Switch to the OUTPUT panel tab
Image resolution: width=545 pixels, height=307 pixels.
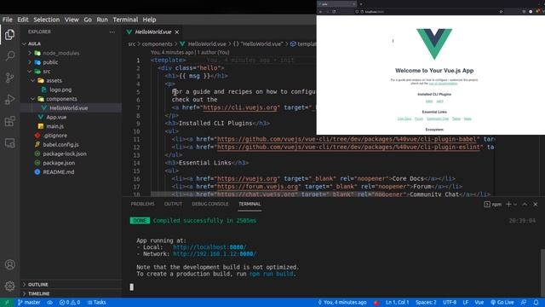coord(173,204)
